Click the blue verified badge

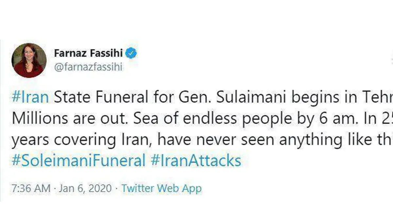tap(131, 53)
